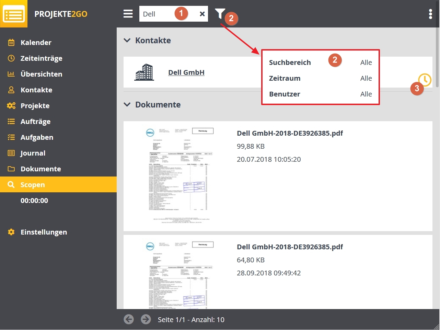Image resolution: width=440 pixels, height=330 pixels.
Task: Click the PROJEKTE2GO logo icon
Action: pos(14,14)
